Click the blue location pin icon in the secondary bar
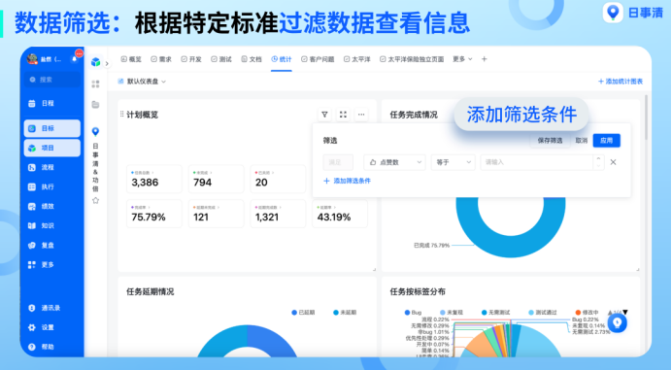This screenshot has height=370, width=672. 95,132
